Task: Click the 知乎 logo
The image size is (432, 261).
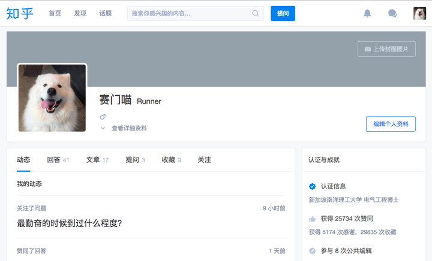Action: pos(20,13)
